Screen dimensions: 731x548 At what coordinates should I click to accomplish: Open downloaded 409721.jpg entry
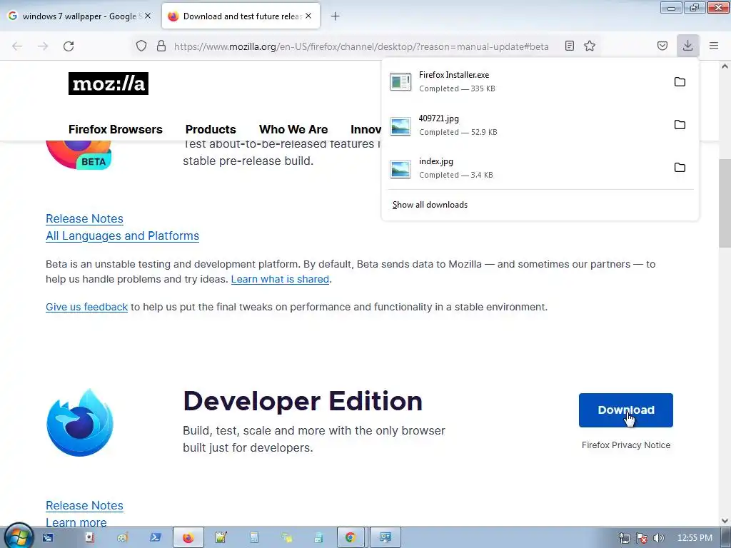527,125
